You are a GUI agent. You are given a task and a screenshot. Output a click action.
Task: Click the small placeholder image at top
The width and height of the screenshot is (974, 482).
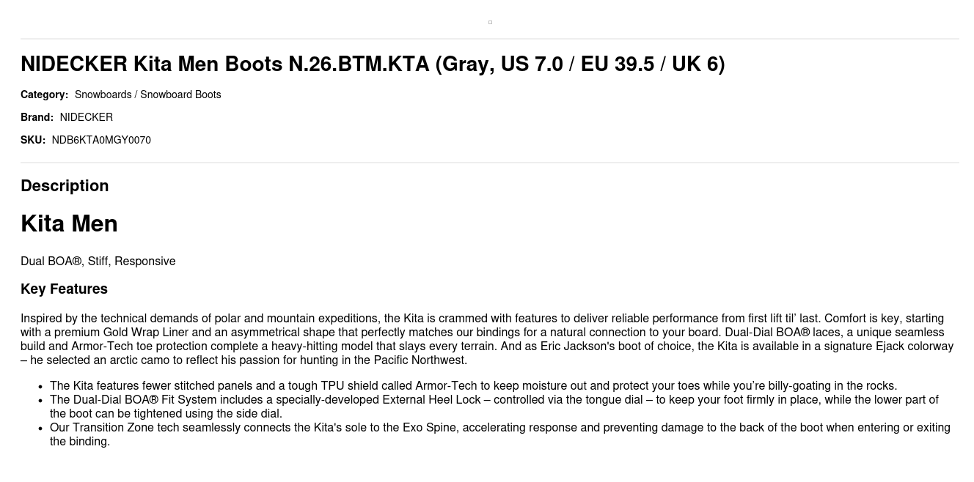[x=490, y=23]
